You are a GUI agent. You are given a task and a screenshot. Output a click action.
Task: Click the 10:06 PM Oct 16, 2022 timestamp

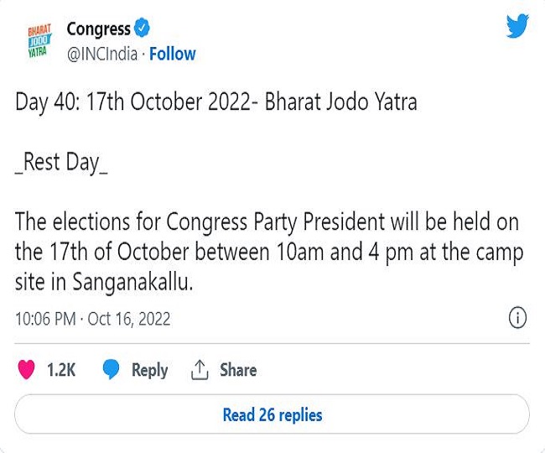coord(93,319)
